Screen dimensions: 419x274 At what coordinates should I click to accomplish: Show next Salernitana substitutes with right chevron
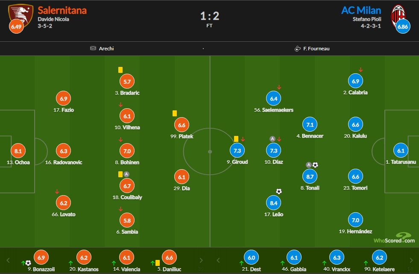[x=201, y=260]
